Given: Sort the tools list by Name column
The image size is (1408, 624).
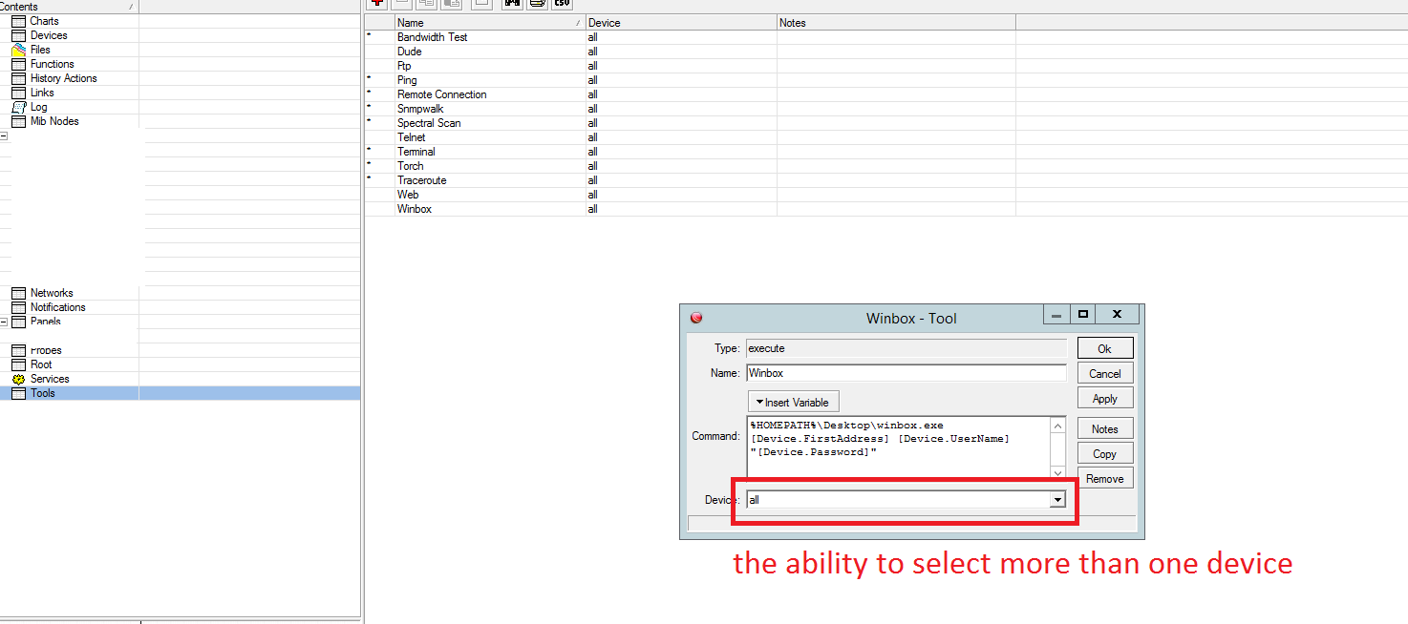Looking at the screenshot, I should click(x=490, y=22).
